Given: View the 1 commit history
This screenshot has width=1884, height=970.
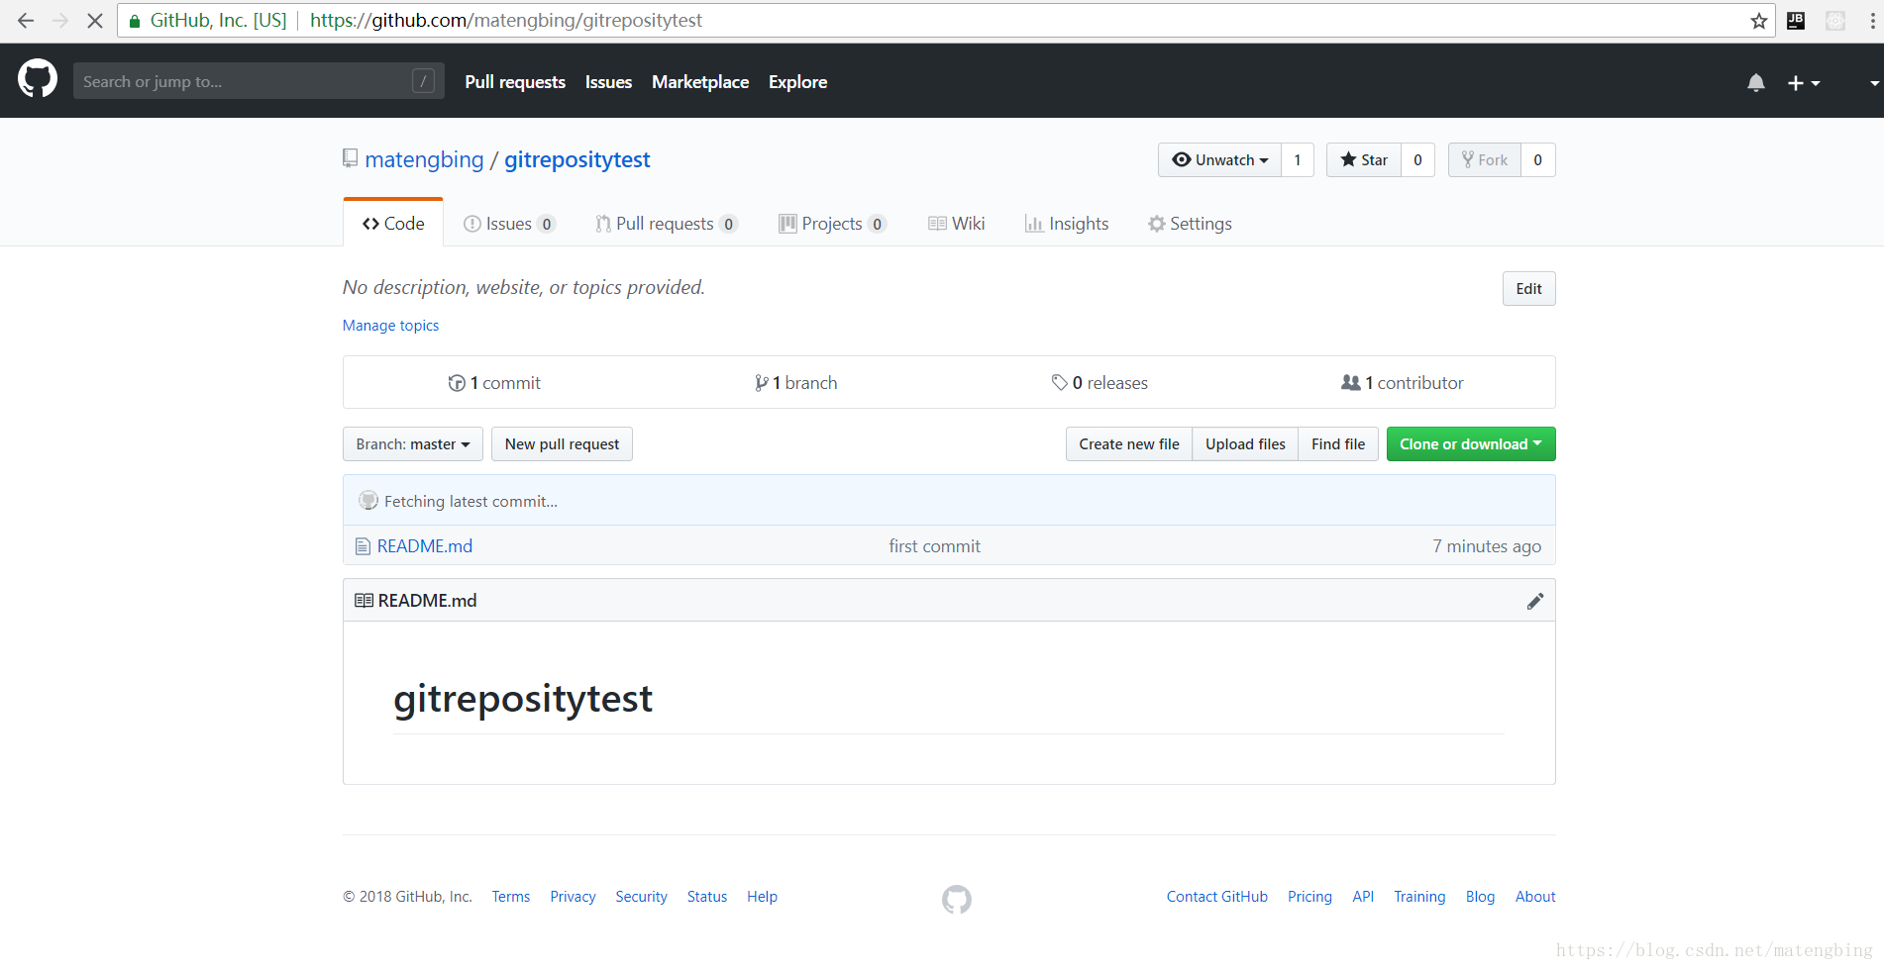Looking at the screenshot, I should coord(494,383).
